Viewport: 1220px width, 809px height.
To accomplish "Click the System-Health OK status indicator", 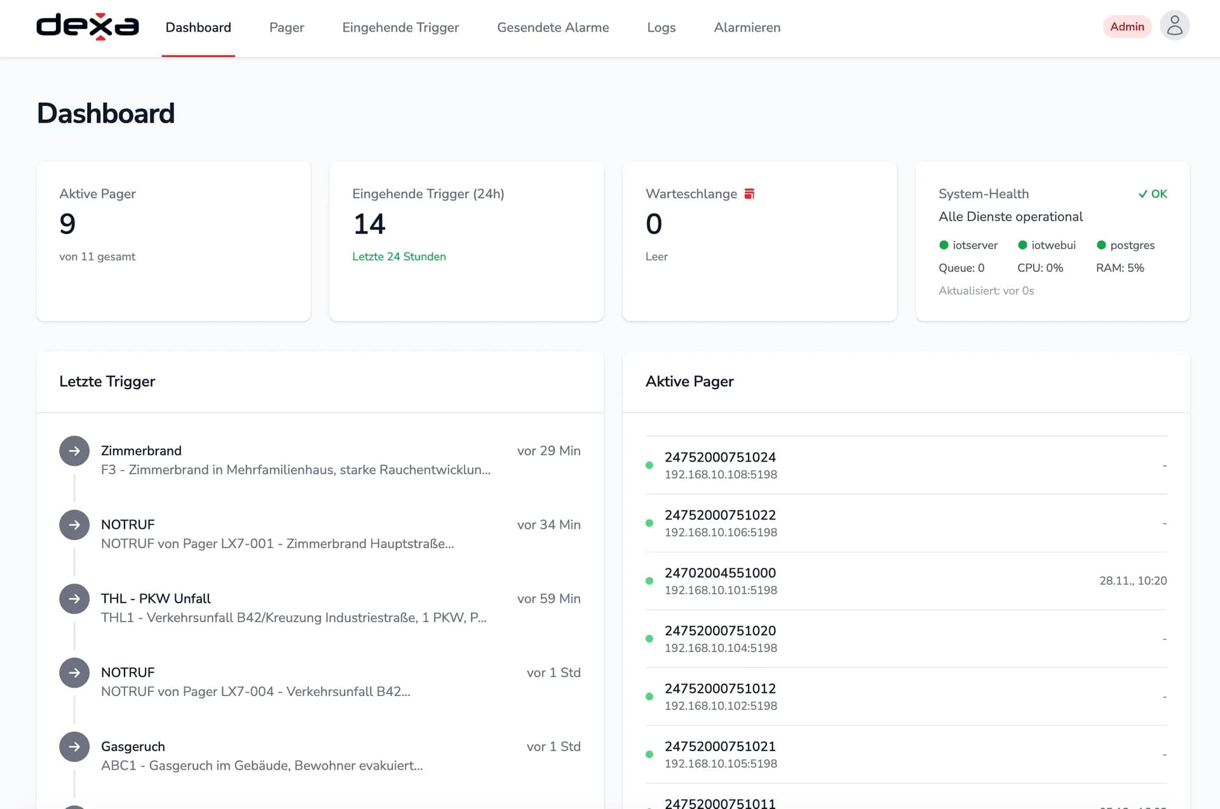I will [1153, 194].
